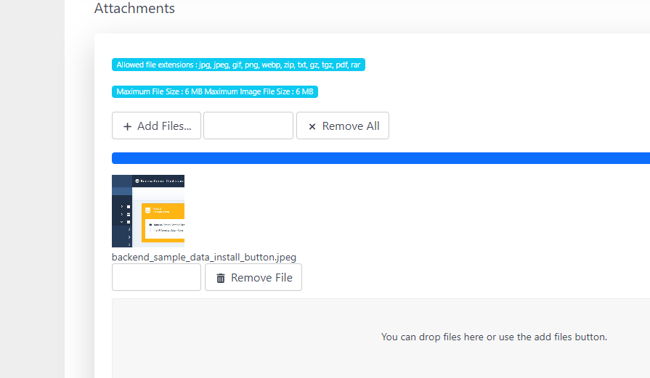The width and height of the screenshot is (650, 378).
Task: Open the uploaded JPEG thumbnail preview
Action: 148,211
